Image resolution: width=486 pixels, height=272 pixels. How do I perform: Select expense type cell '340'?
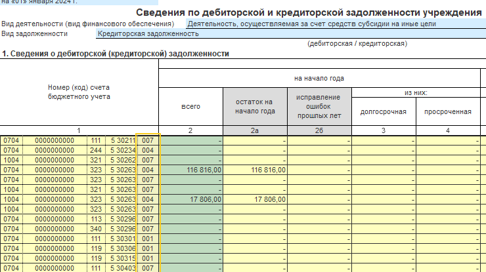[x=96, y=229]
